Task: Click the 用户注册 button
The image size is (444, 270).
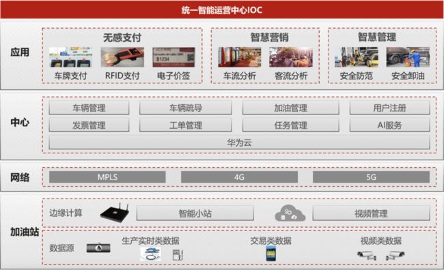Action: pos(389,108)
